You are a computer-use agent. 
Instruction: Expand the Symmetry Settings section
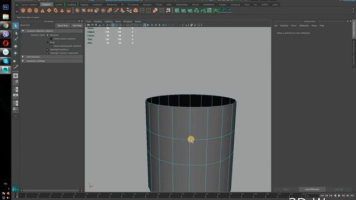click(x=23, y=61)
